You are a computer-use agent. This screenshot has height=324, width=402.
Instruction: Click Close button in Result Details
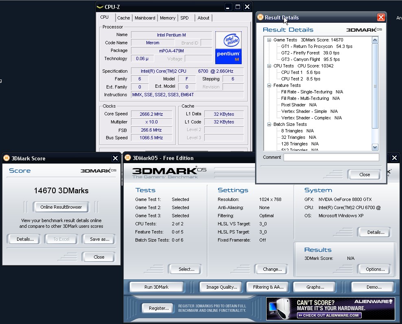coord(364,175)
